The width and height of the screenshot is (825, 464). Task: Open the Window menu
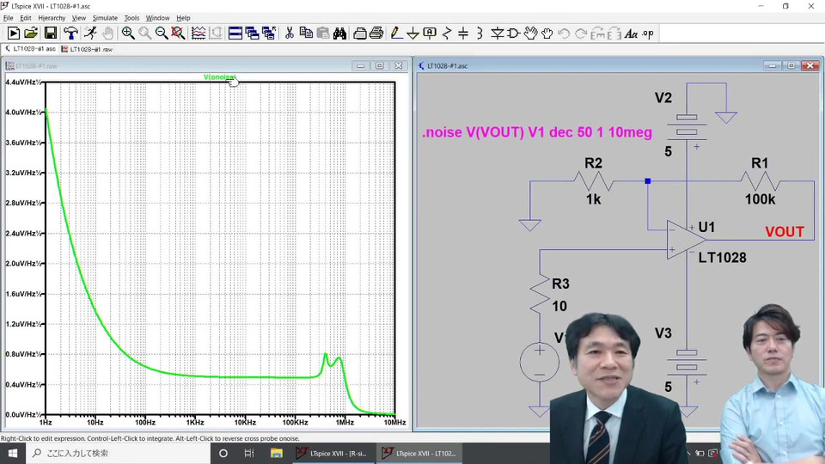pyautogui.click(x=157, y=18)
